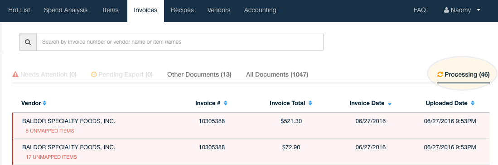Screen dimensions: 498x165
Task: Show All Documents (1047) tab
Action: [x=277, y=74]
